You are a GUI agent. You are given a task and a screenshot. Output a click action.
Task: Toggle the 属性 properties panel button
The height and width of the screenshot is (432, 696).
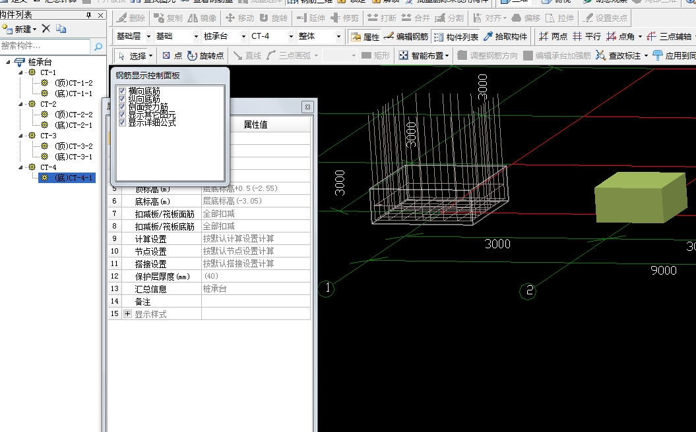[365, 37]
